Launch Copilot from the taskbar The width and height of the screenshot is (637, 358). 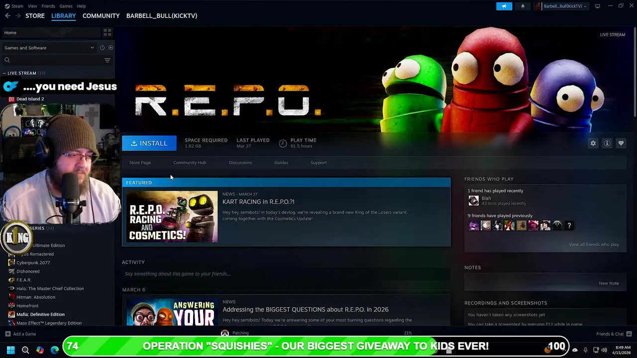coord(40,350)
